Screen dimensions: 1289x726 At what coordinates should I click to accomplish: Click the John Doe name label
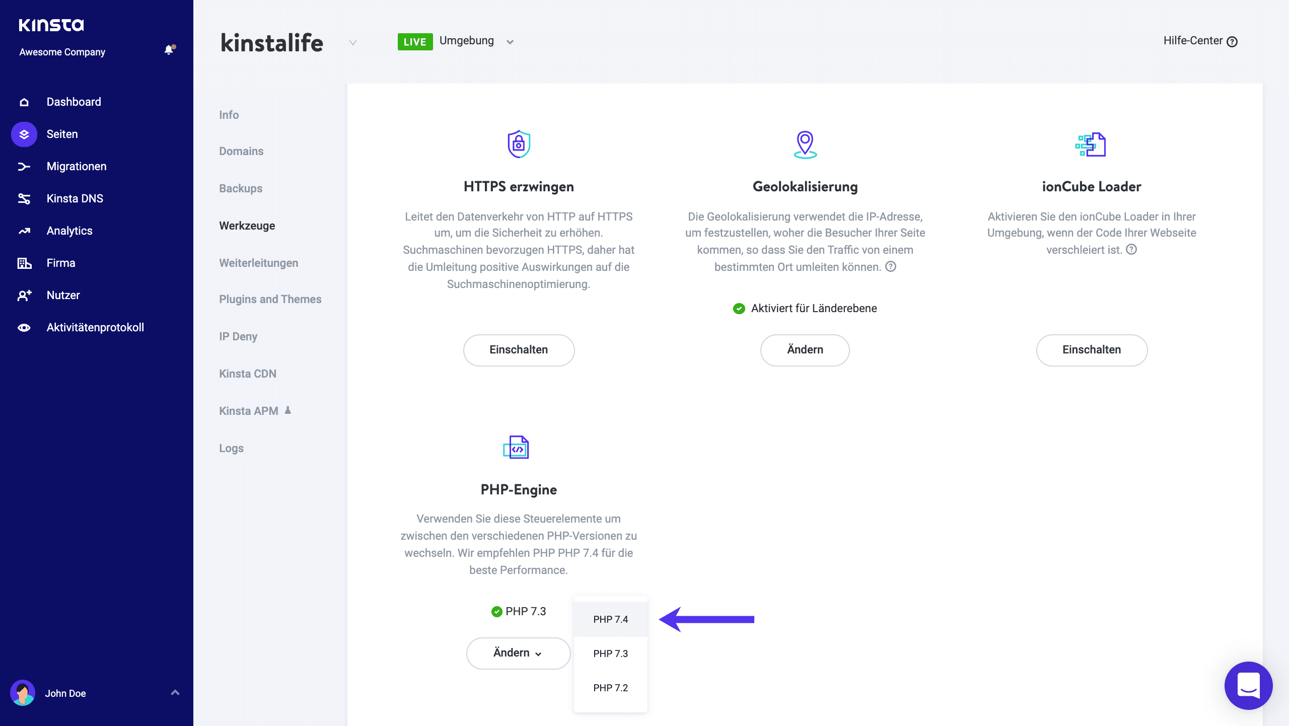(x=65, y=694)
